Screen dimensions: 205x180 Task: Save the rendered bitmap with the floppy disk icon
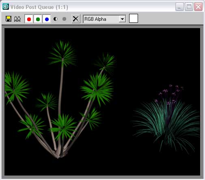pyautogui.click(x=9, y=19)
